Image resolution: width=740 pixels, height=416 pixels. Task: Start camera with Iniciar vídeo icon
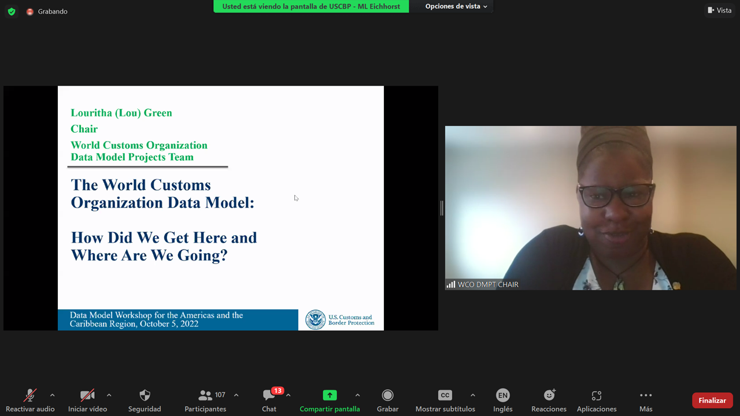click(87, 395)
